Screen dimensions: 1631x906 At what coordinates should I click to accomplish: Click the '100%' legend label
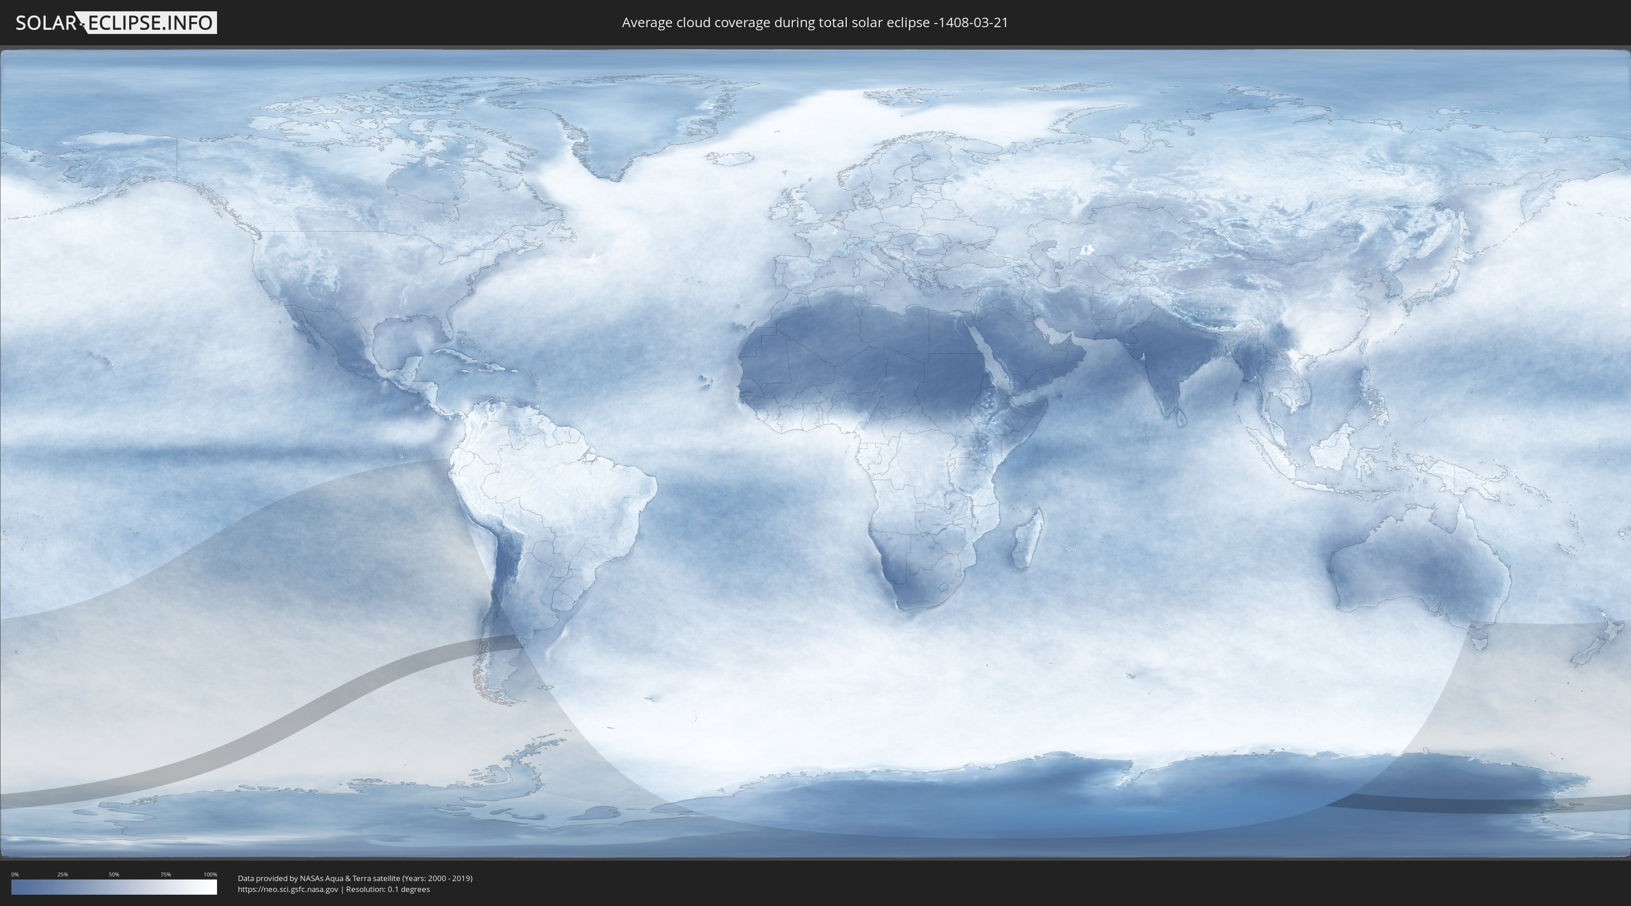tap(210, 874)
